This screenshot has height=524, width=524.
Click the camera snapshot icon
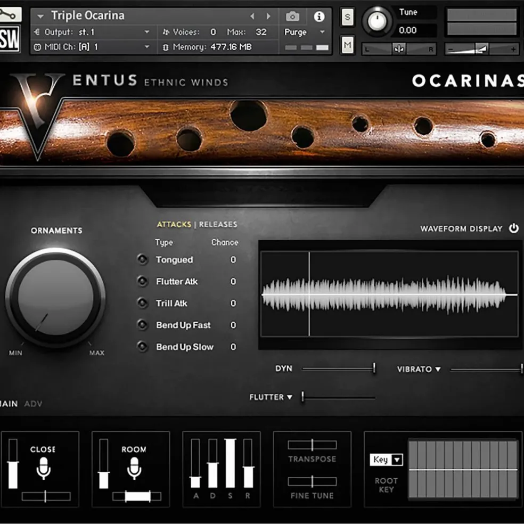(x=292, y=16)
